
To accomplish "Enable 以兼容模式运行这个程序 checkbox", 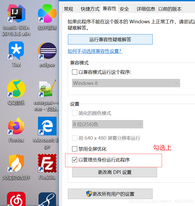I will point(74,72).
